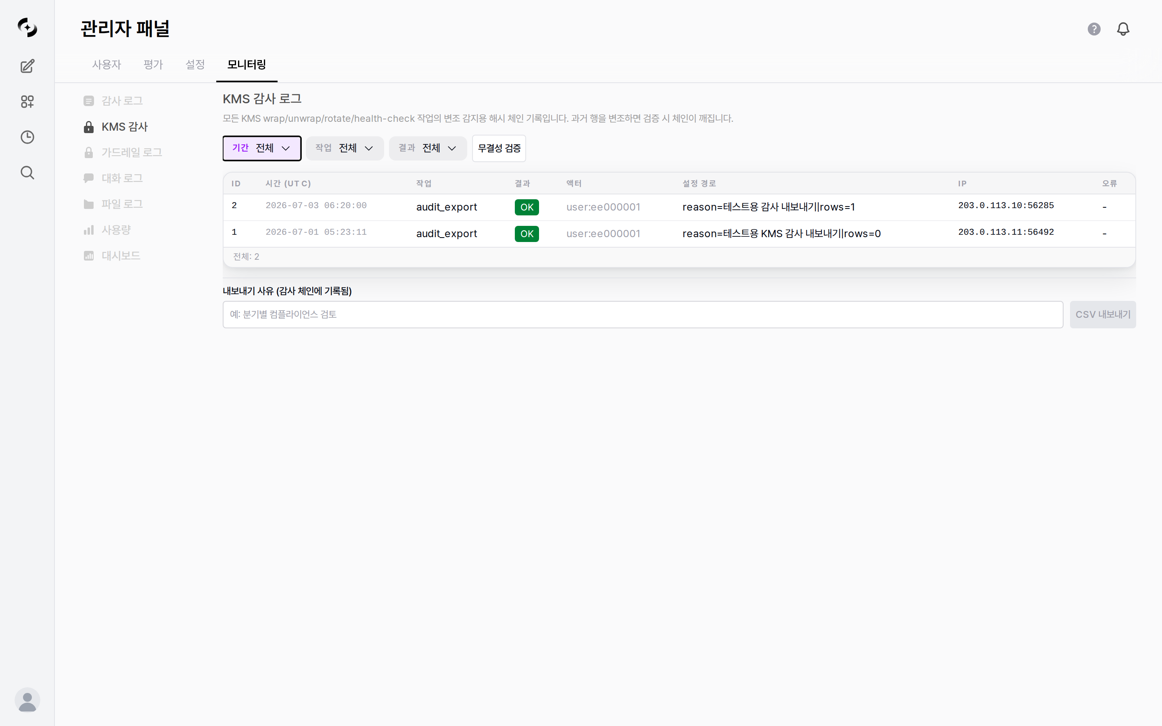Switch to the 사용자 tab
The width and height of the screenshot is (1162, 726).
pyautogui.click(x=107, y=65)
